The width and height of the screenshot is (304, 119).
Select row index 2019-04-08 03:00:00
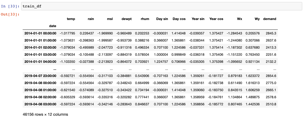coord(40,104)
